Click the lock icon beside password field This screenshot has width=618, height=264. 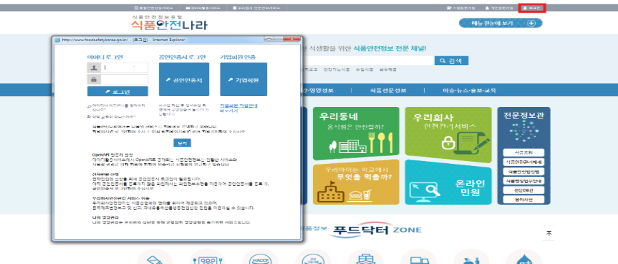(x=94, y=80)
